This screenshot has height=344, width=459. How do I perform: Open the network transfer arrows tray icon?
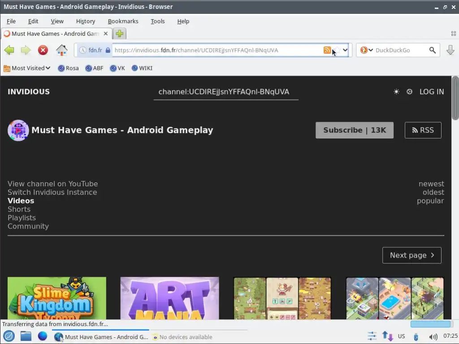(388, 336)
